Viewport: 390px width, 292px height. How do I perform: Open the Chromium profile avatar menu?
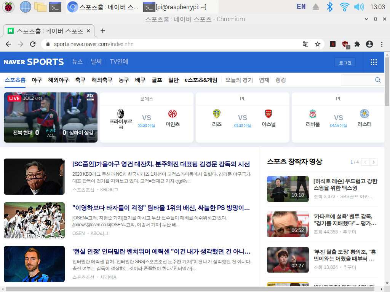(369, 44)
